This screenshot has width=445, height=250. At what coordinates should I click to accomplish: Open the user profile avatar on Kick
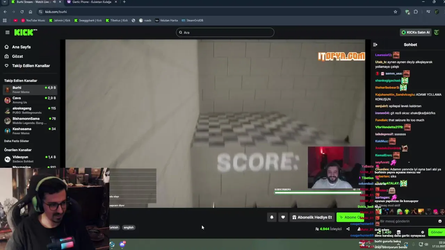coord(437,32)
